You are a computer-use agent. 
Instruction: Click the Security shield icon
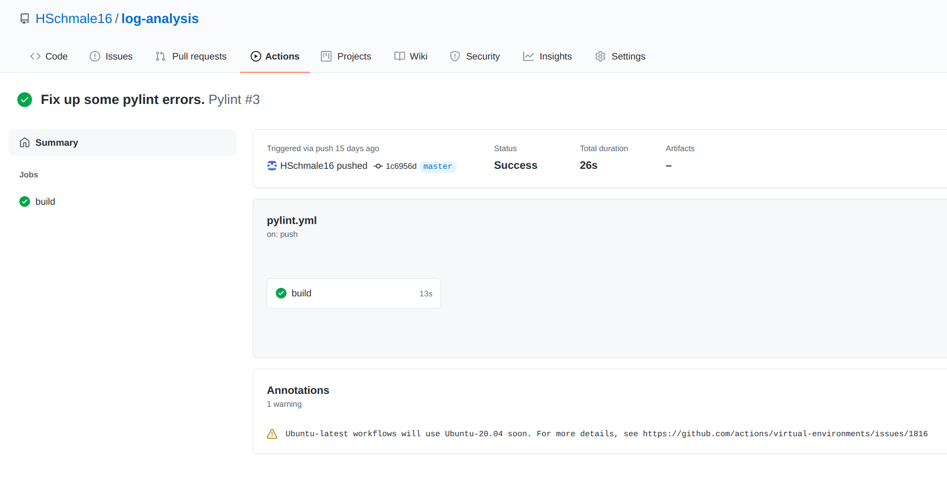pos(455,56)
